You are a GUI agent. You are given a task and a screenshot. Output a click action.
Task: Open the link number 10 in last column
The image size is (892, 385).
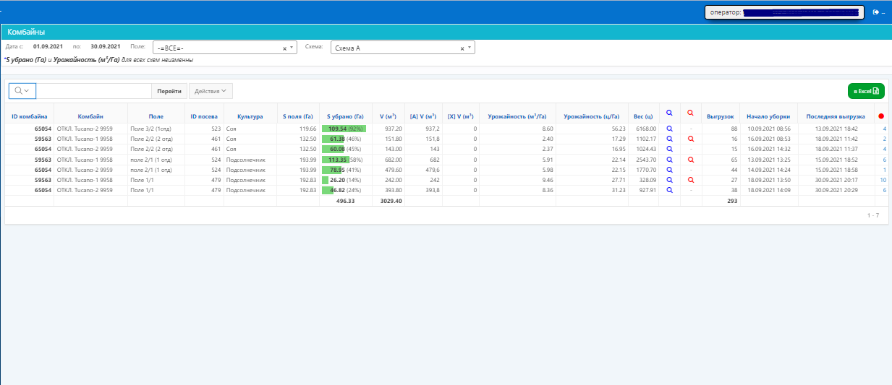(883, 180)
